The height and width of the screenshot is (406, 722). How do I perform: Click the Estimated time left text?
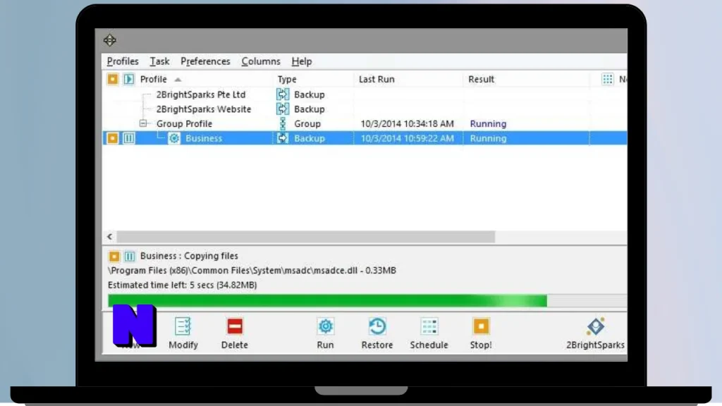[x=183, y=285]
